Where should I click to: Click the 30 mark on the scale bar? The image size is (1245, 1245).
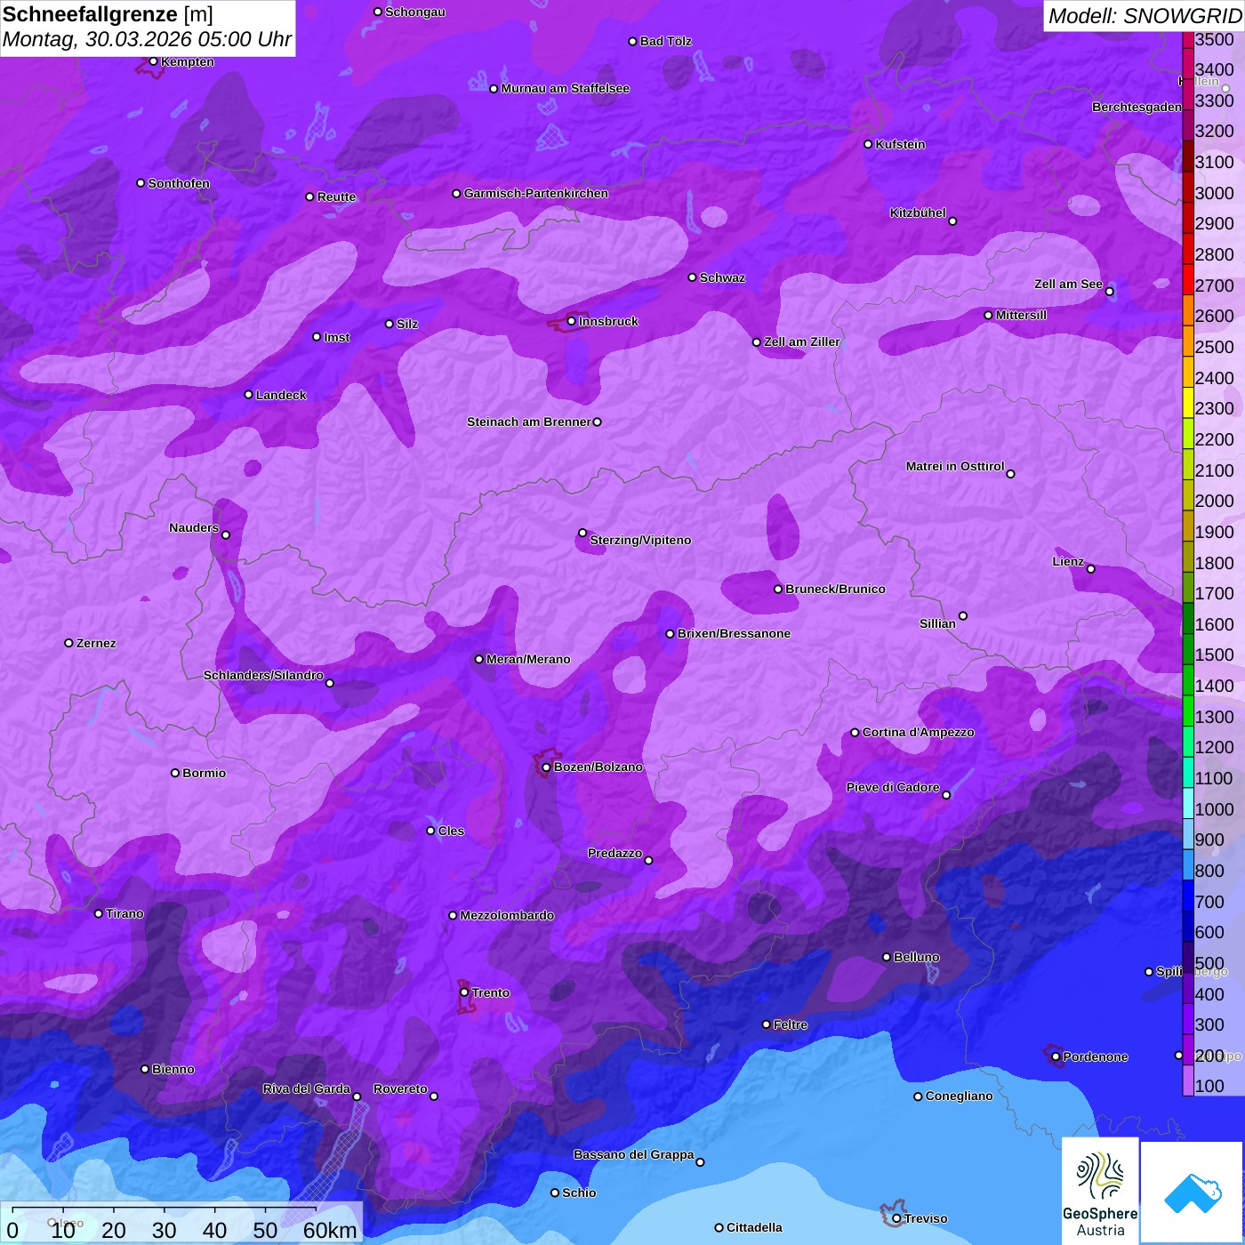click(x=164, y=1230)
